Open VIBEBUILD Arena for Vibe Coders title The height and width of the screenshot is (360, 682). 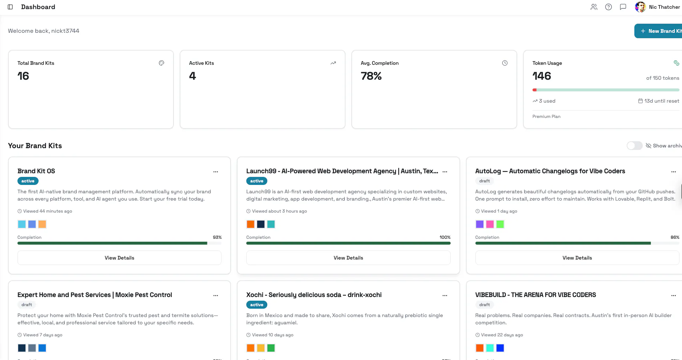click(x=536, y=295)
